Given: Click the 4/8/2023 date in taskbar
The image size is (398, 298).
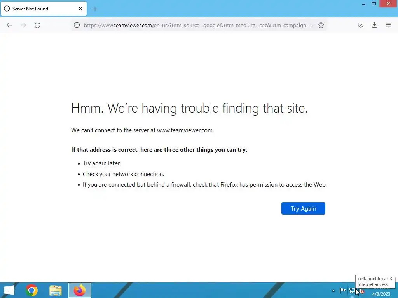Looking at the screenshot, I should [381, 294].
